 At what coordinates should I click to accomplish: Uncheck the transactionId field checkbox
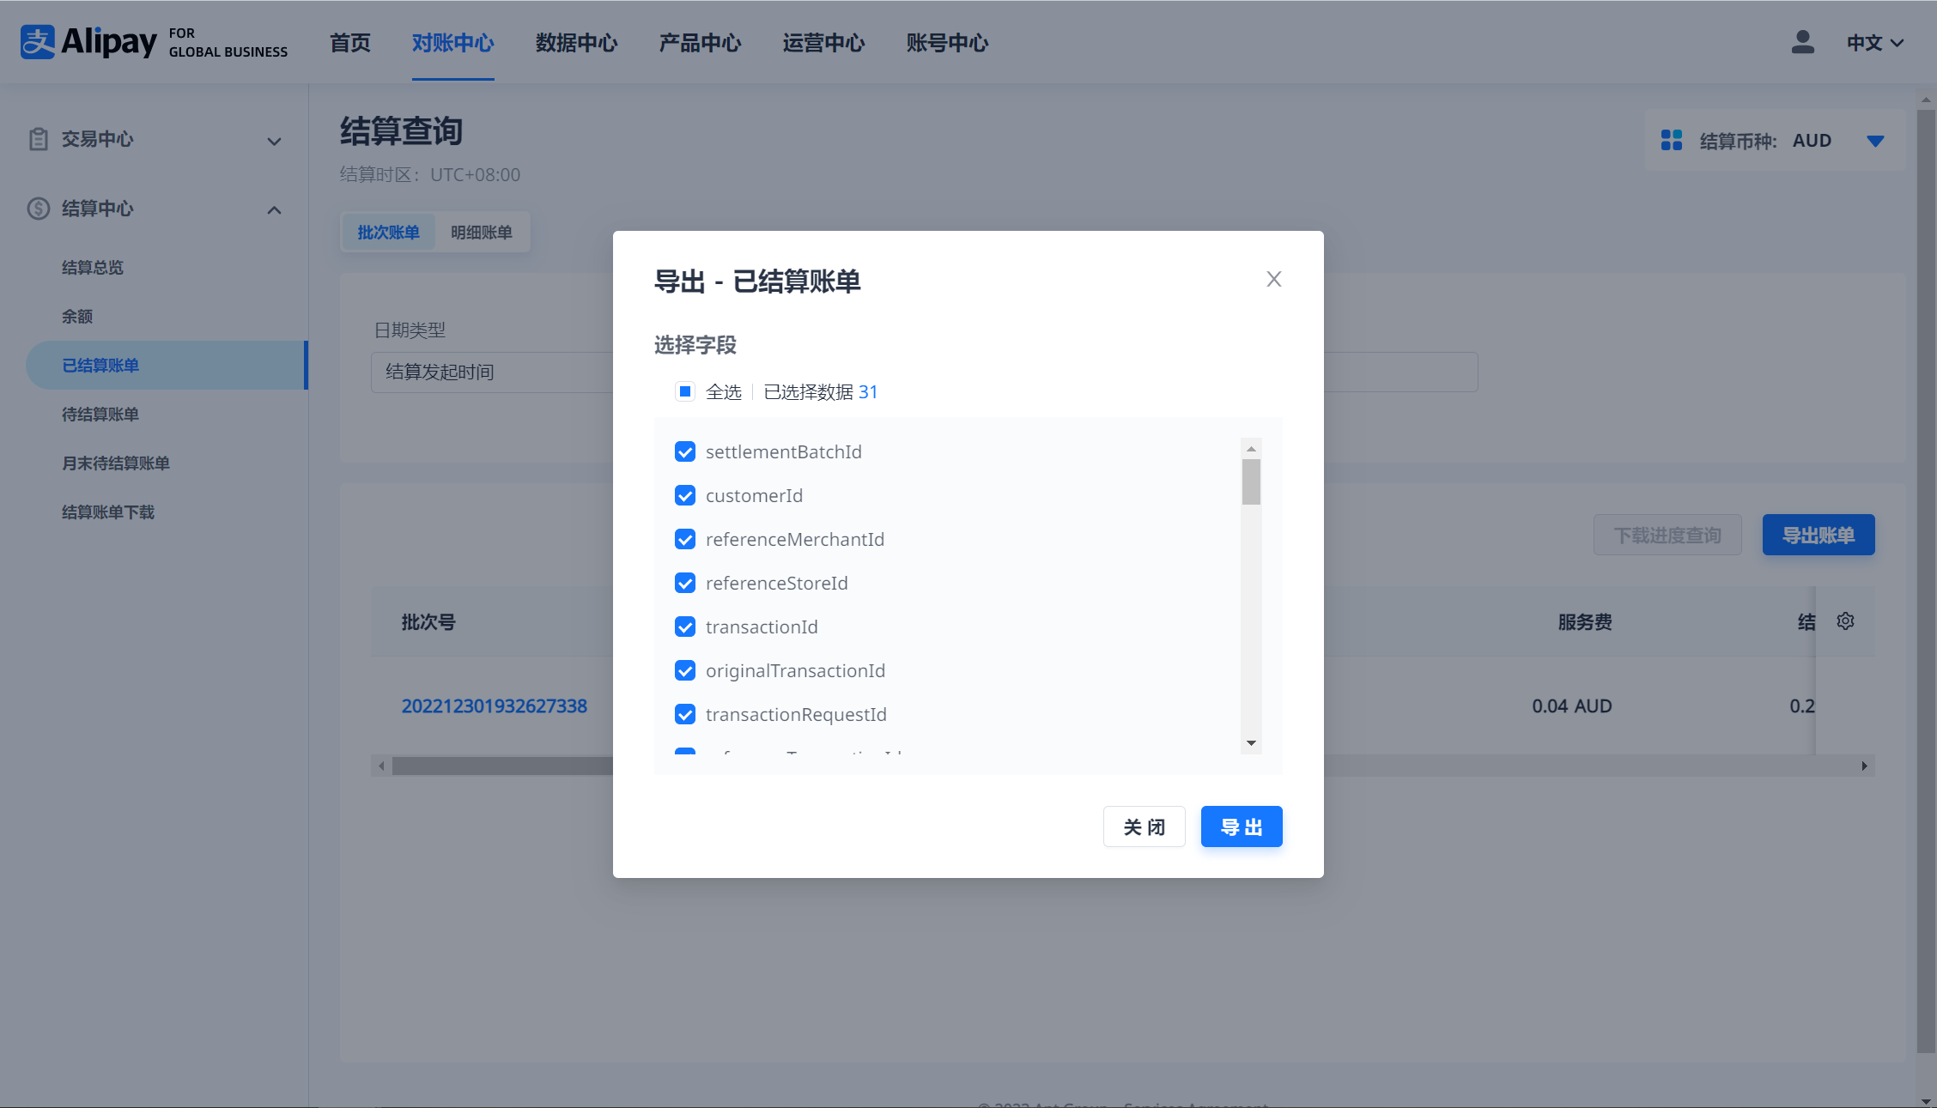click(x=684, y=627)
